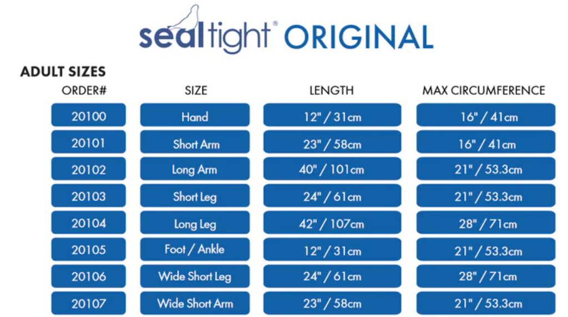The width and height of the screenshot is (568, 317).
Task: Pick the Long Arm size
Action: tap(195, 170)
